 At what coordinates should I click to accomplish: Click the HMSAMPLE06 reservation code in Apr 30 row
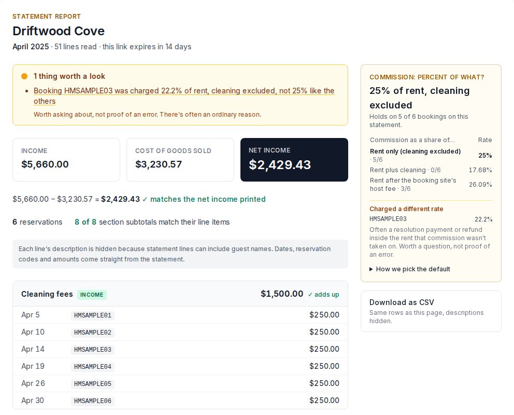[x=92, y=400]
